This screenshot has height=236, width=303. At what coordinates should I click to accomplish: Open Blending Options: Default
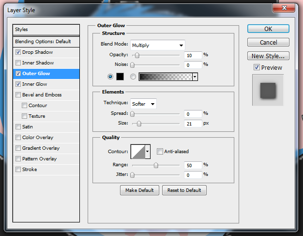point(46,41)
